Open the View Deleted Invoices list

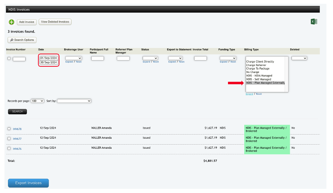(x=55, y=22)
